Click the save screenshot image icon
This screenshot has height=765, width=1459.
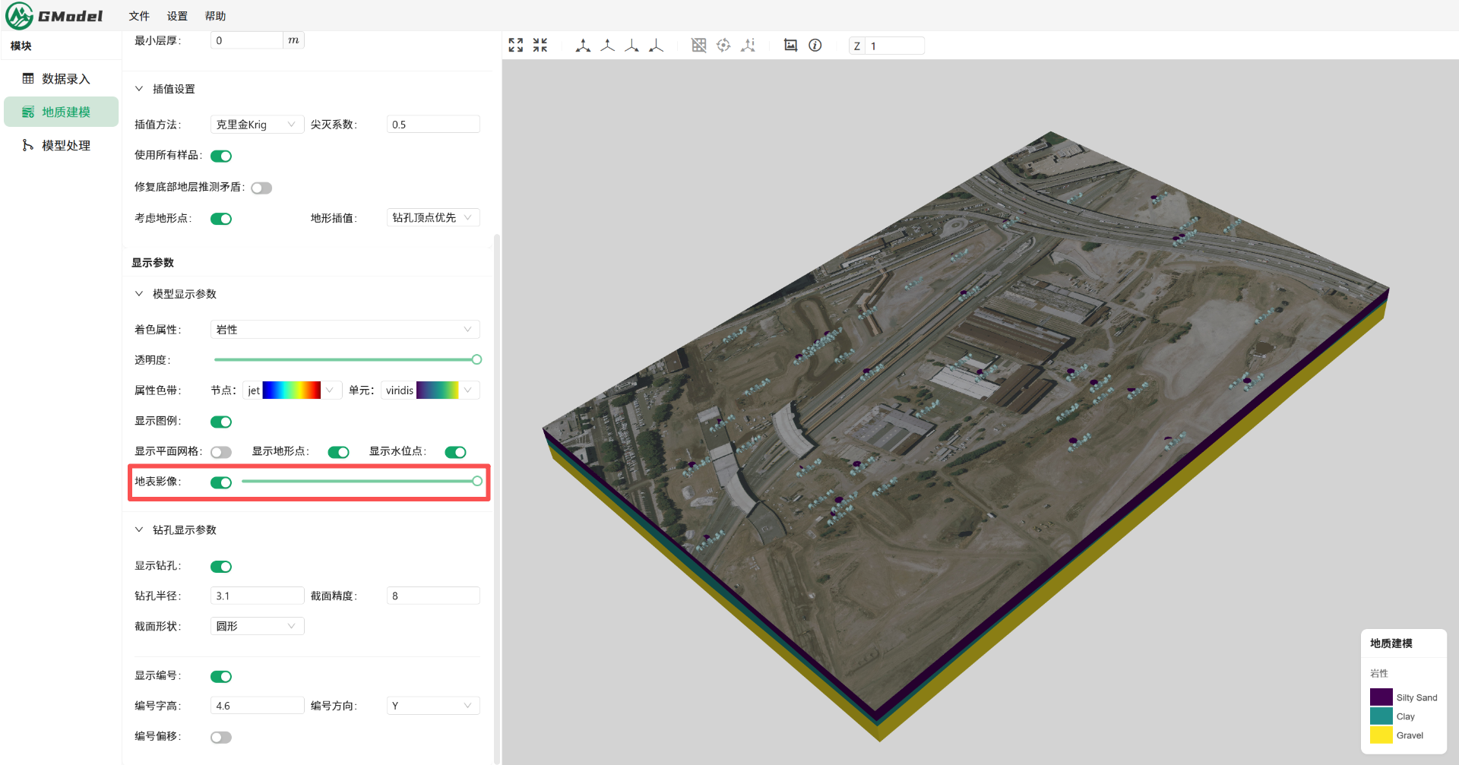click(x=790, y=46)
